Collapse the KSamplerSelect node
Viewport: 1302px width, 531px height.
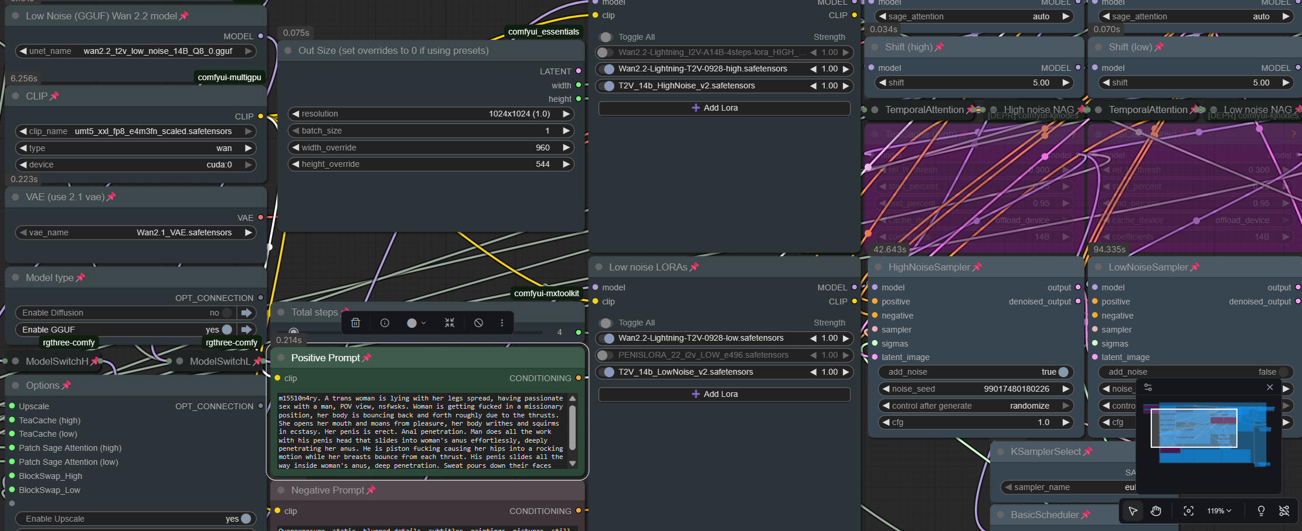pyautogui.click(x=1000, y=452)
